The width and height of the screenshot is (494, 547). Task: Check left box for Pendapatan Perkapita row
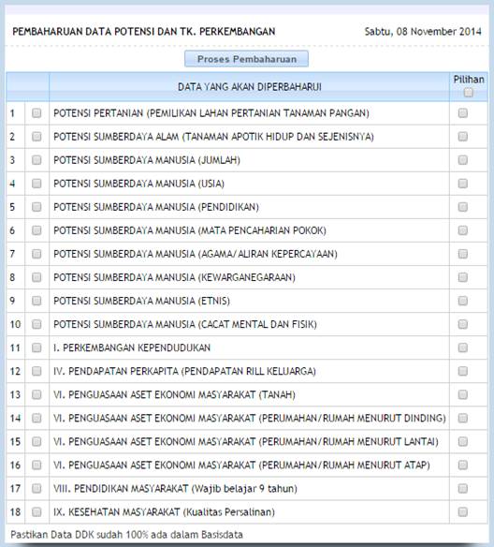point(36,371)
